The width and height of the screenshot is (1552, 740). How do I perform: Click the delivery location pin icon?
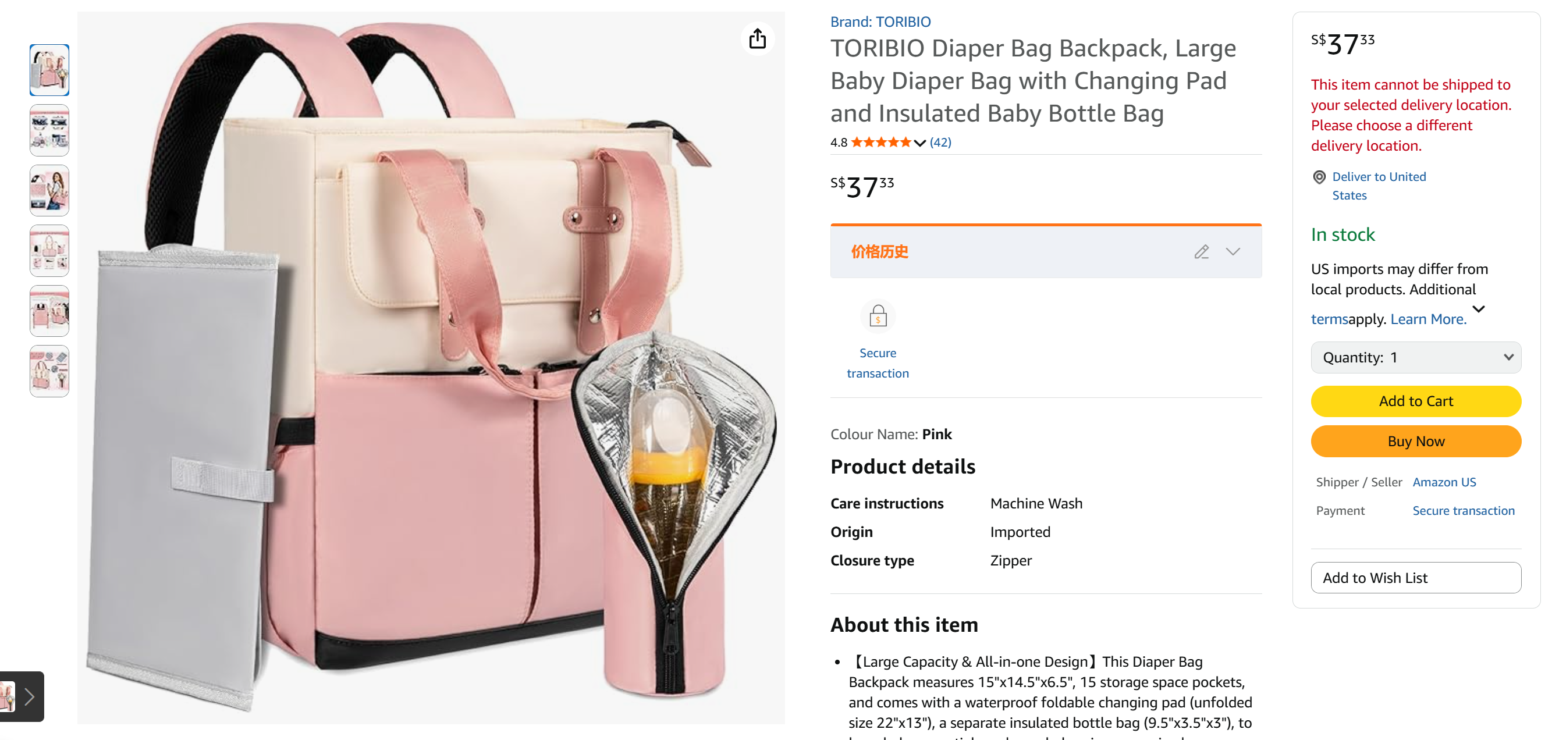point(1319,177)
